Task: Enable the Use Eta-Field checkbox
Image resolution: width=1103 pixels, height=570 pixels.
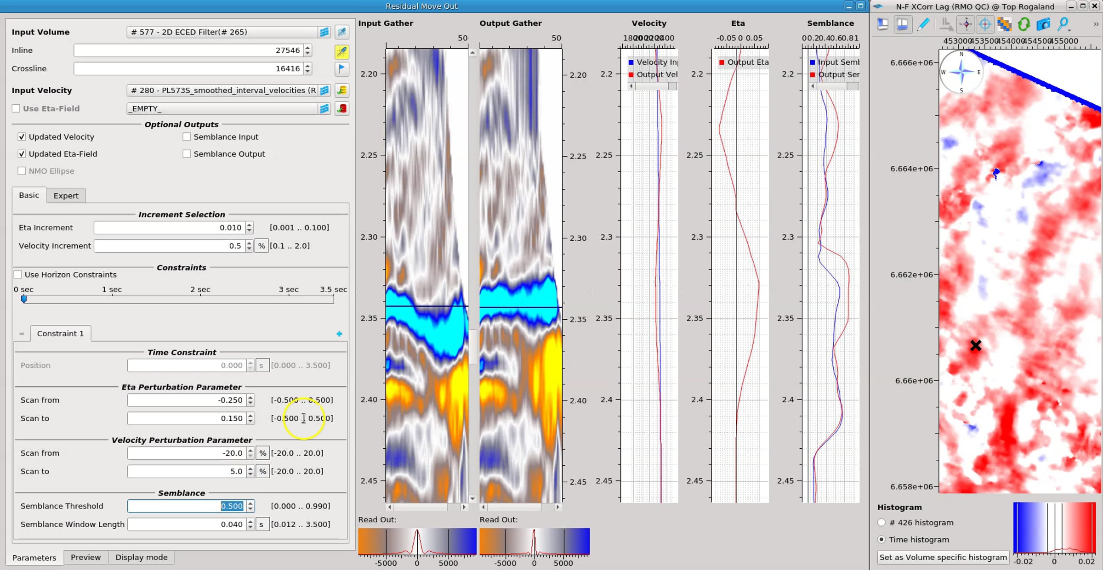Action: tap(16, 108)
